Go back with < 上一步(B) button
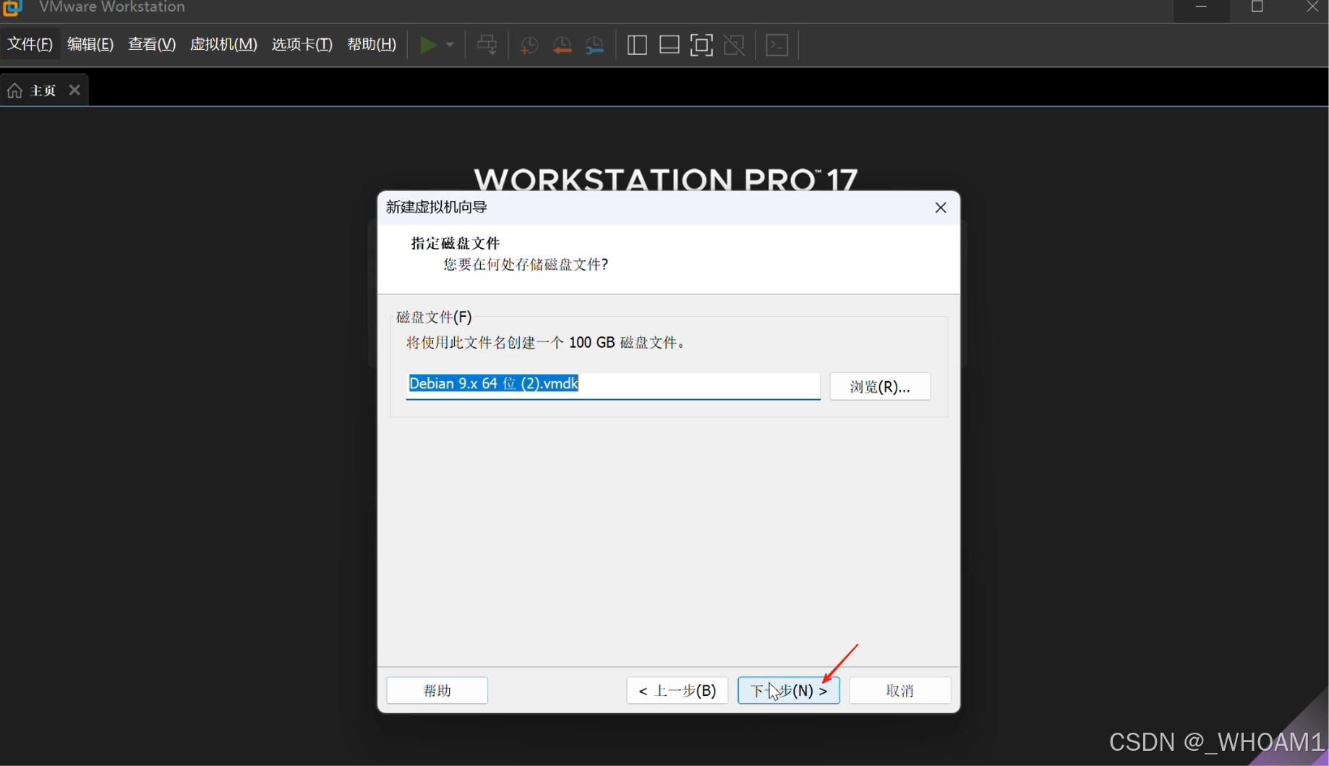The width and height of the screenshot is (1329, 766). coord(678,691)
